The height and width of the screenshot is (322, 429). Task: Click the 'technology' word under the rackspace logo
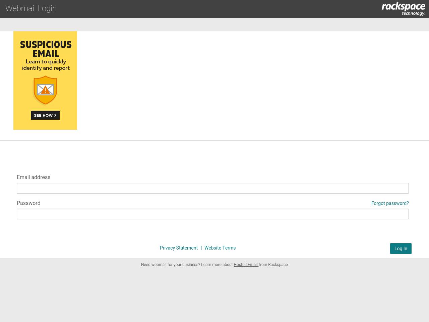coord(413,13)
